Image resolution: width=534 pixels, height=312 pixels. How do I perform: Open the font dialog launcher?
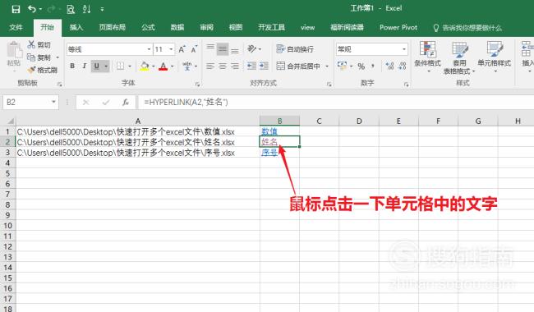pyautogui.click(x=197, y=84)
